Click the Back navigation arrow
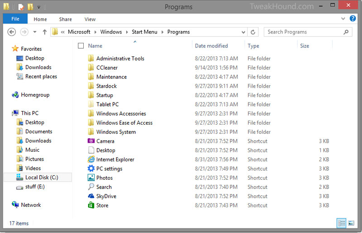Viewport: 362px width, 233px height. pos(12,32)
